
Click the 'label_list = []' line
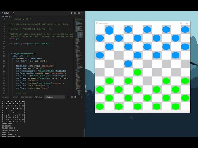pos(20,56)
